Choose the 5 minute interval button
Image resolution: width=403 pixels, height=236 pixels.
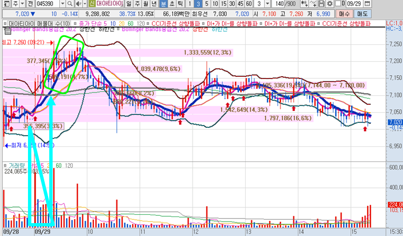[207, 3]
